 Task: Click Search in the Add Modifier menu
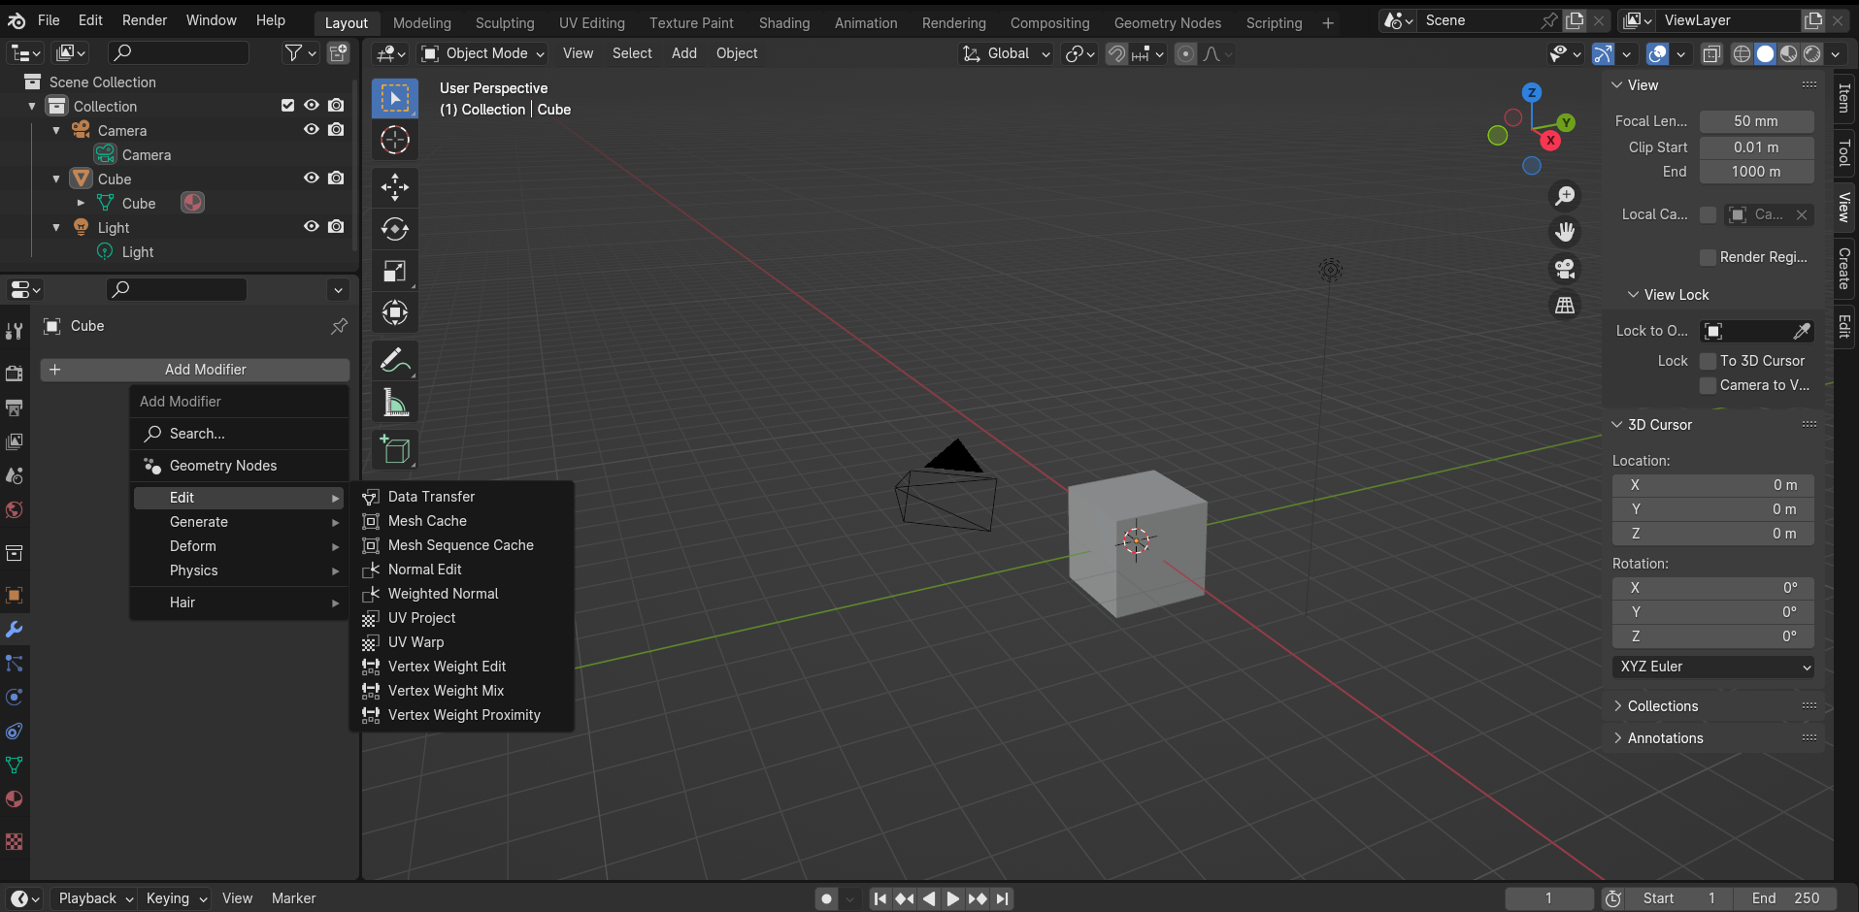point(240,434)
